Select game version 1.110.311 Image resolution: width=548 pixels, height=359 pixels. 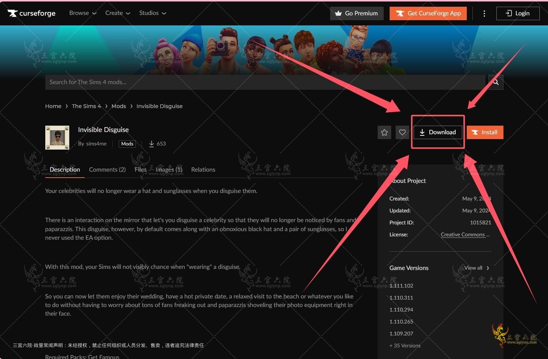[401, 298]
